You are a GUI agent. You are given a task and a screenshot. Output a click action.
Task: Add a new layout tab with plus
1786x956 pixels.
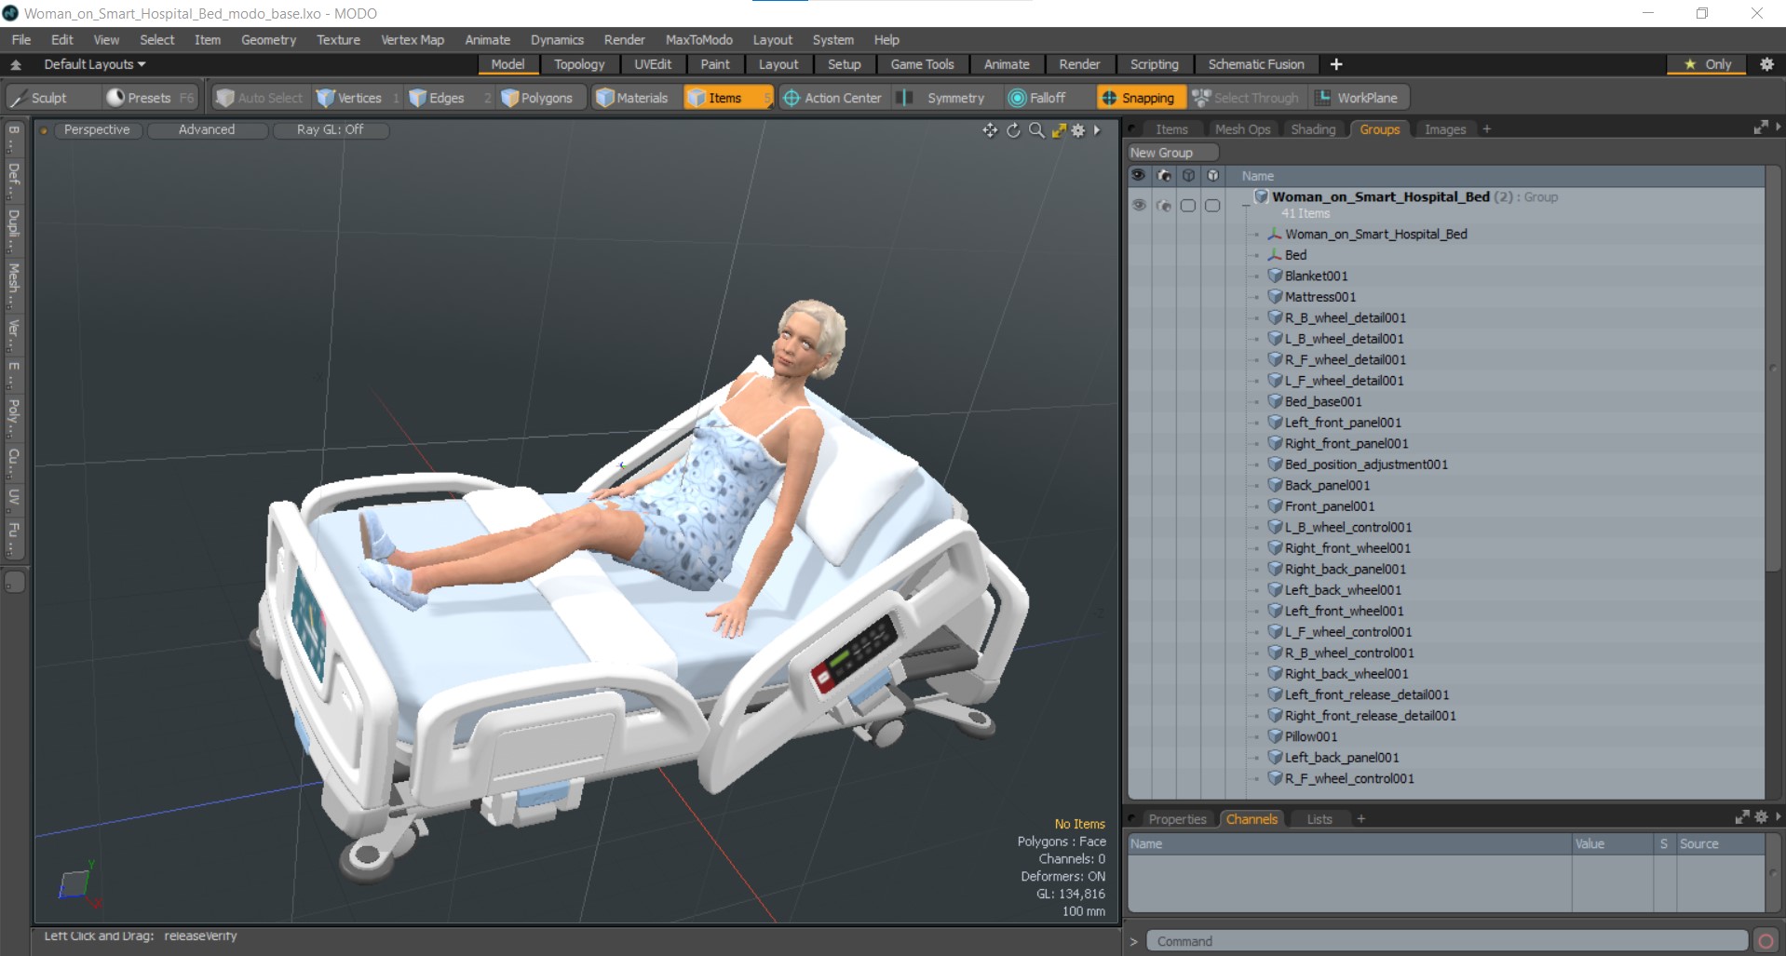tap(1336, 64)
